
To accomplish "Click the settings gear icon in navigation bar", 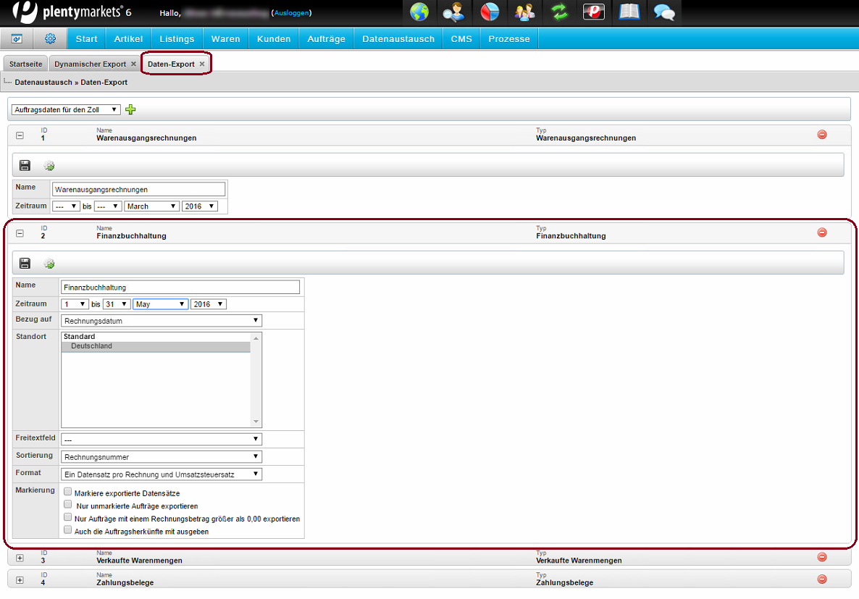I will click(50, 39).
